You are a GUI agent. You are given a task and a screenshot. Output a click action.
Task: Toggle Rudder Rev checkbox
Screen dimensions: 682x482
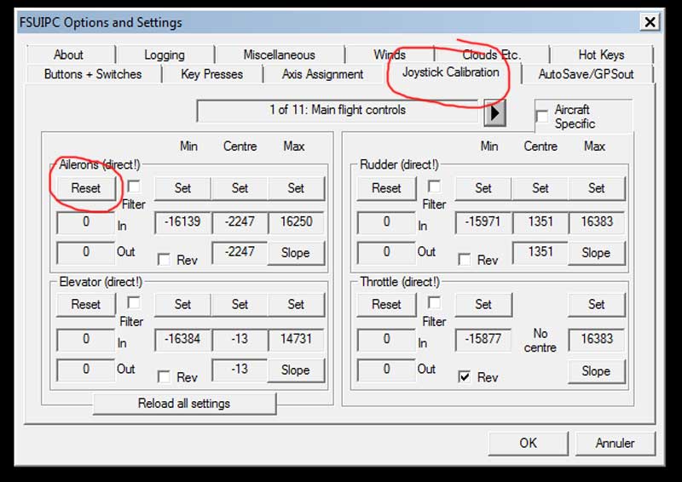pos(465,260)
